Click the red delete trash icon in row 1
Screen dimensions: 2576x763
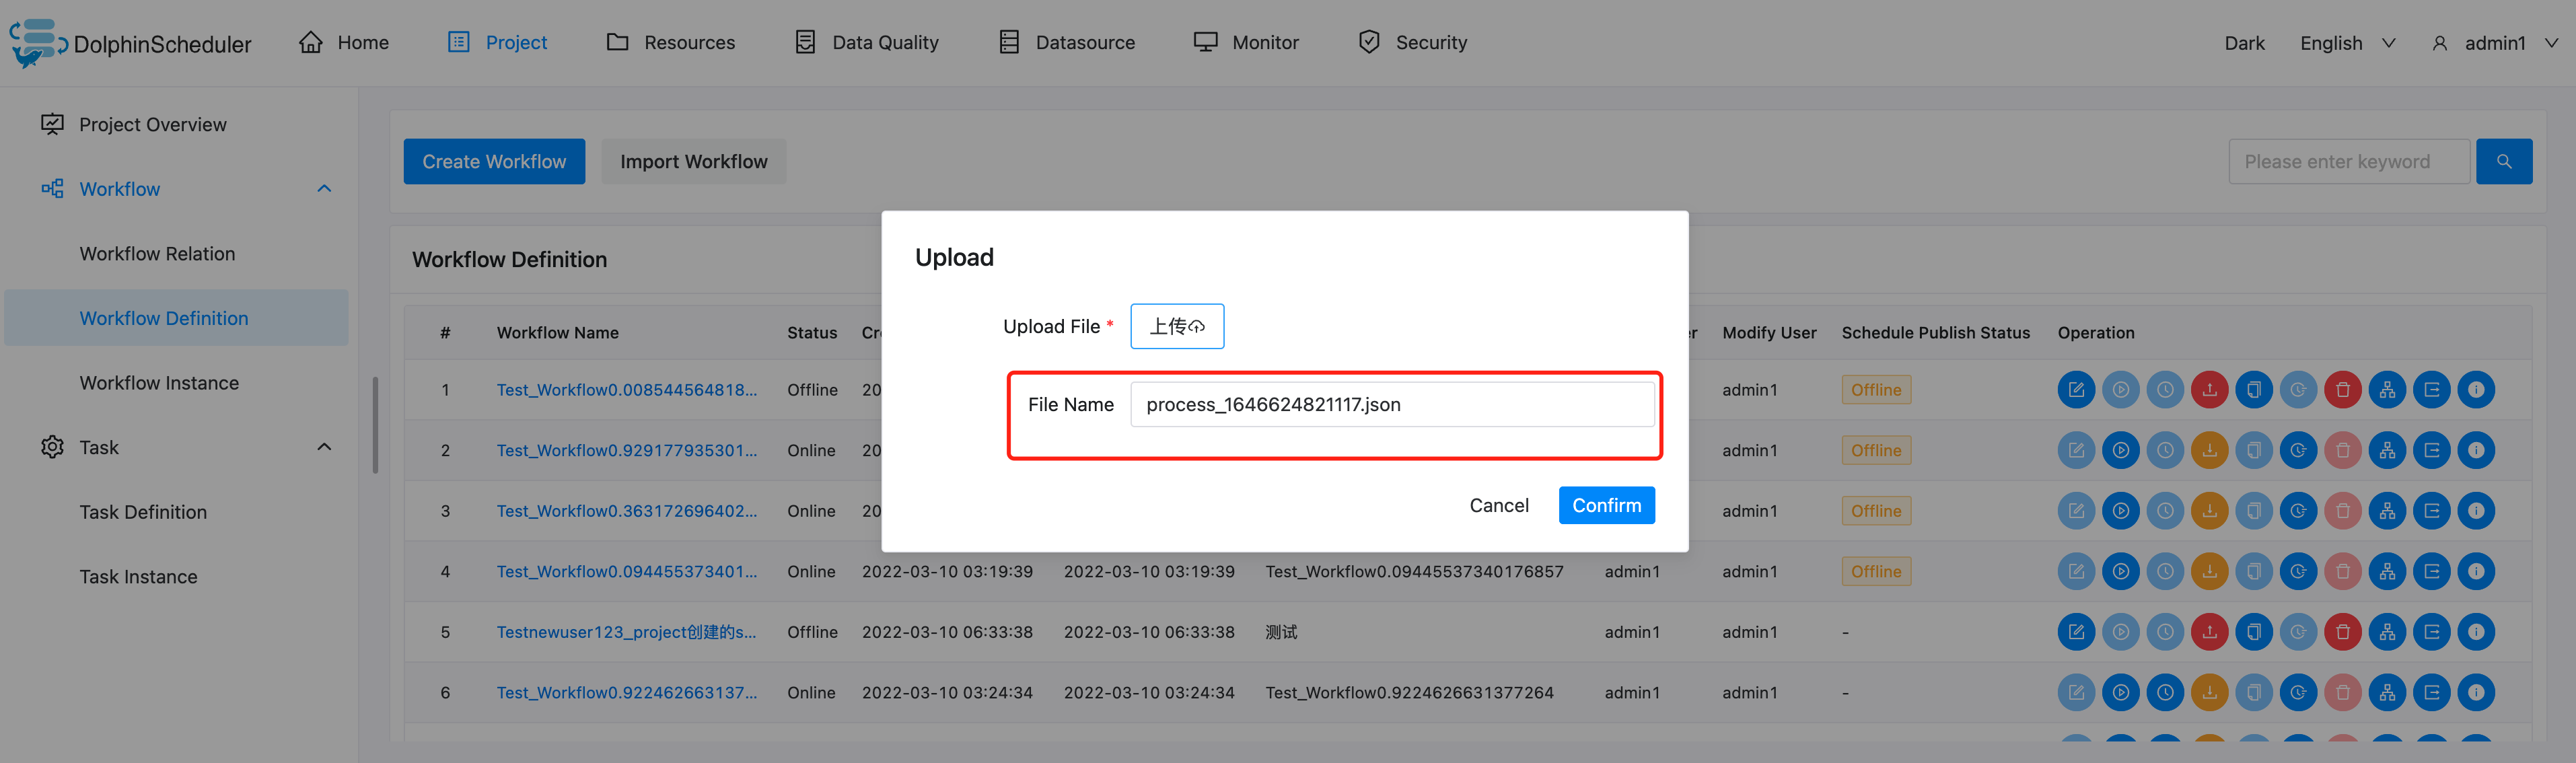pos(2342,390)
